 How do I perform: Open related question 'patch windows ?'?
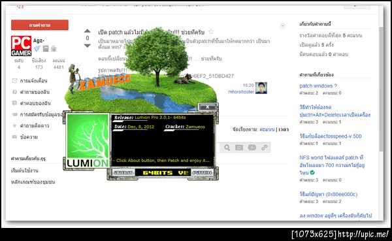tap(318, 86)
